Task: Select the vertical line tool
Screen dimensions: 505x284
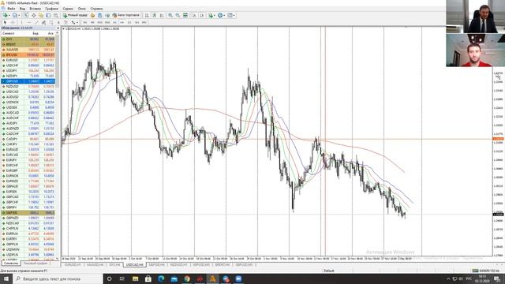Action: coord(21,22)
